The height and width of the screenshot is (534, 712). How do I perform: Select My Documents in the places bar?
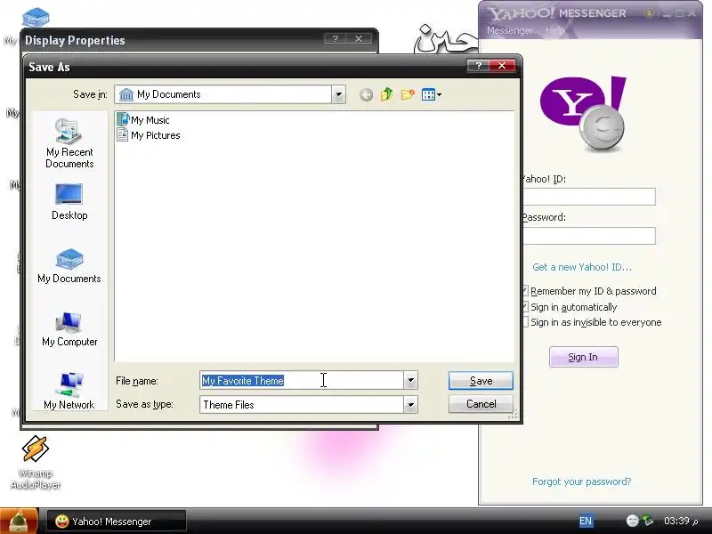69,266
